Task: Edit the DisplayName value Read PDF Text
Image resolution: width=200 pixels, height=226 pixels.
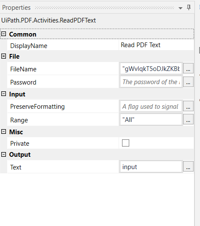Action: pos(156,45)
